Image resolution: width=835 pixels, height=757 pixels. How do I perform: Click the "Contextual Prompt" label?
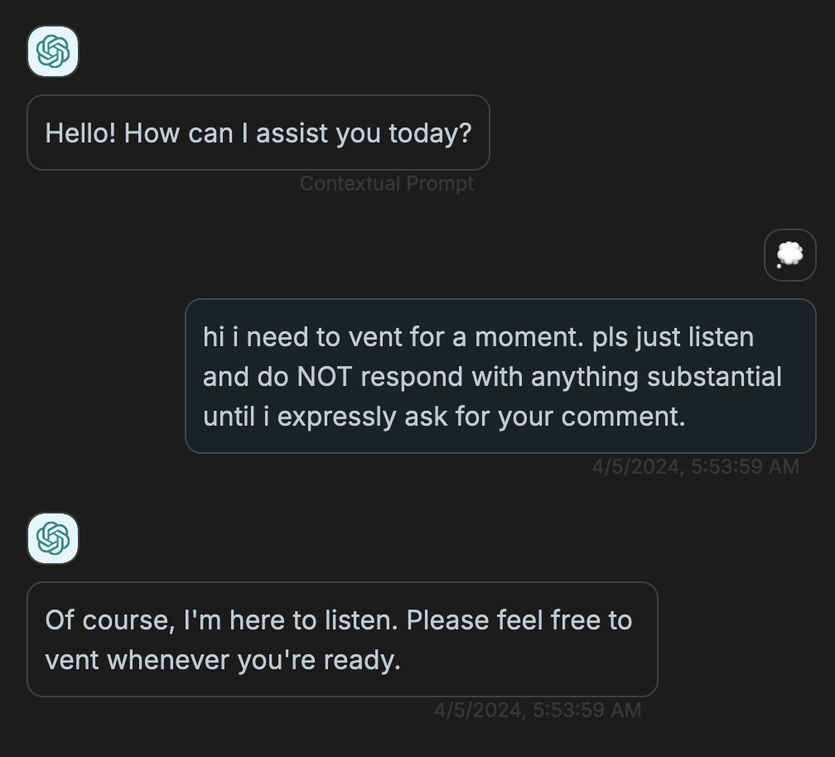(x=386, y=183)
